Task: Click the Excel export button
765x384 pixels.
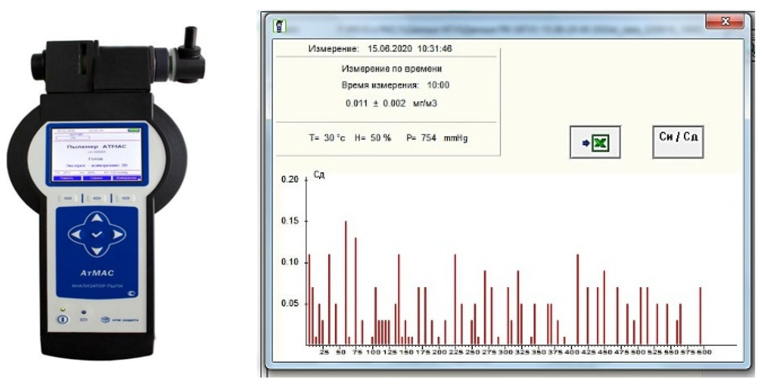Action: click(595, 142)
